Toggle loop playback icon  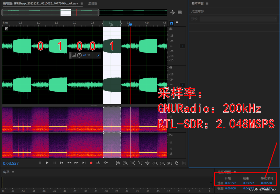(x=98, y=163)
